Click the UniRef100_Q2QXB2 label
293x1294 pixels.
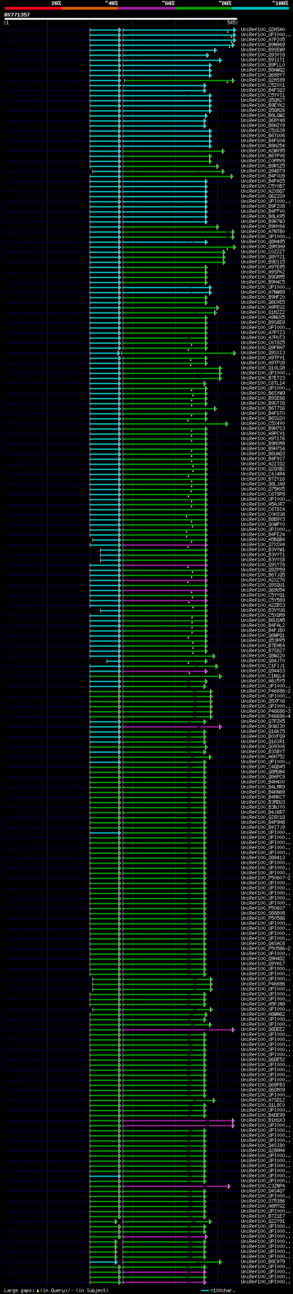[x=263, y=469]
